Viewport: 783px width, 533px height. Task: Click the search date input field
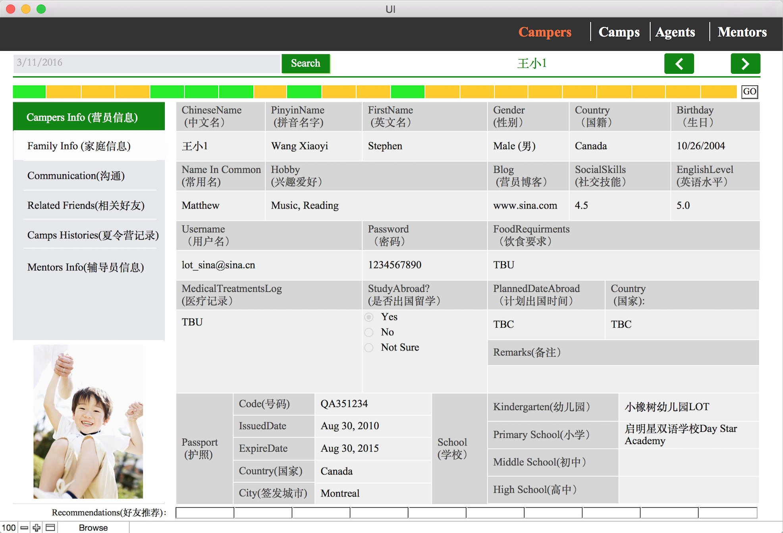(x=147, y=63)
